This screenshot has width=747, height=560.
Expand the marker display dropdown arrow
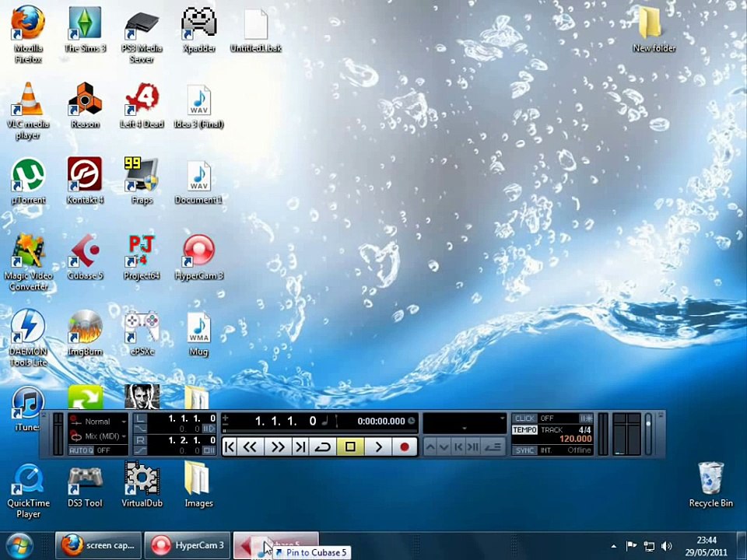(x=502, y=418)
